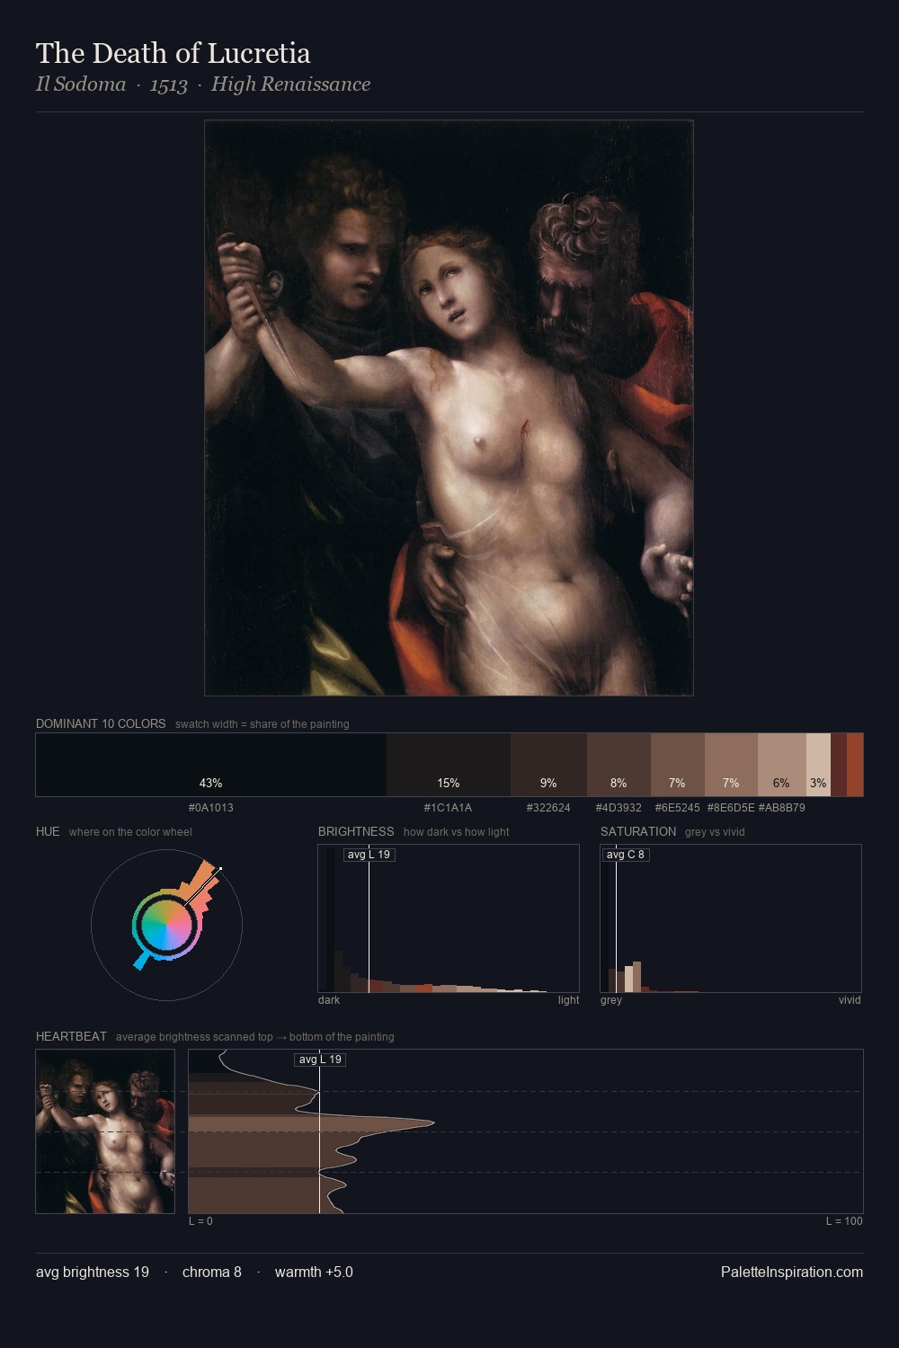This screenshot has height=1348, width=899.
Task: Click the title "The Death of Lucretia"
Action: click(x=173, y=53)
